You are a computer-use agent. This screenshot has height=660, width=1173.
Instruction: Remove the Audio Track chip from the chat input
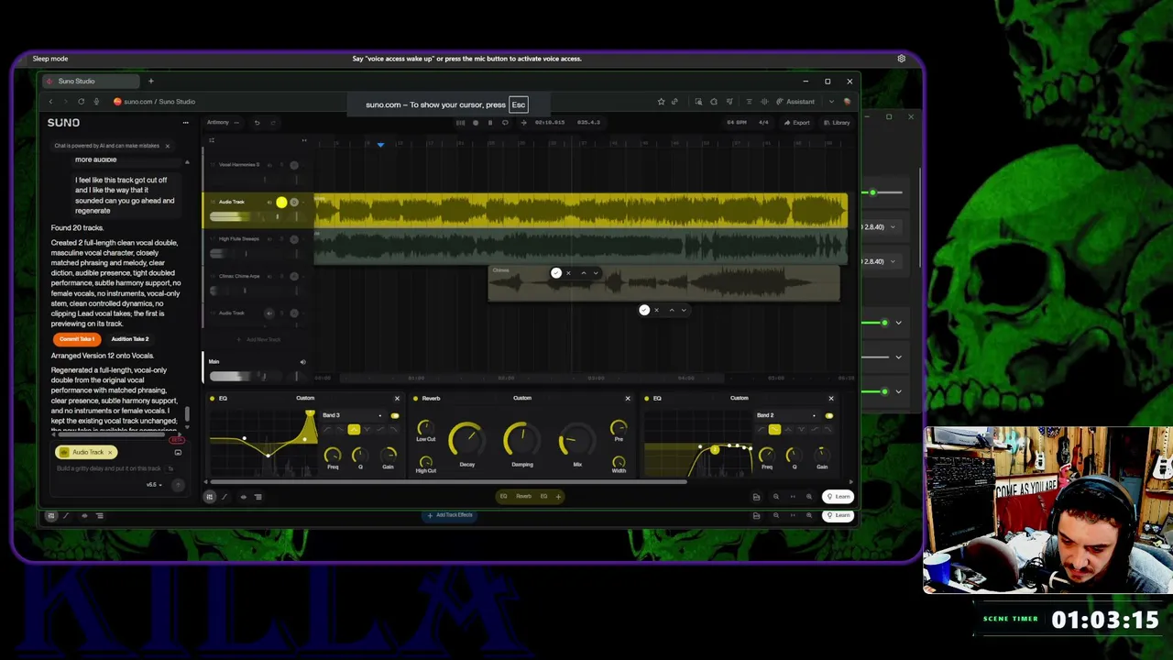tap(110, 452)
